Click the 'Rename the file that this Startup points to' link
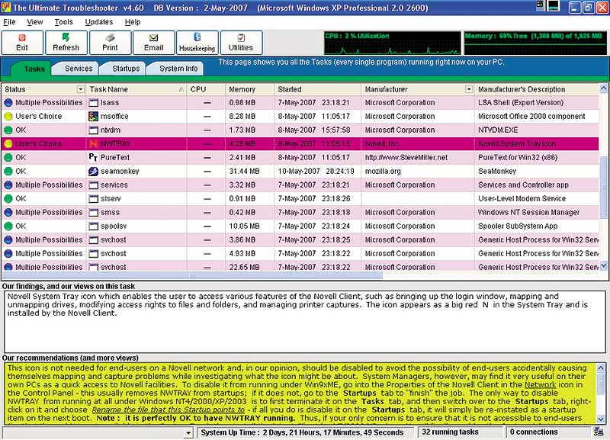 pos(168,409)
